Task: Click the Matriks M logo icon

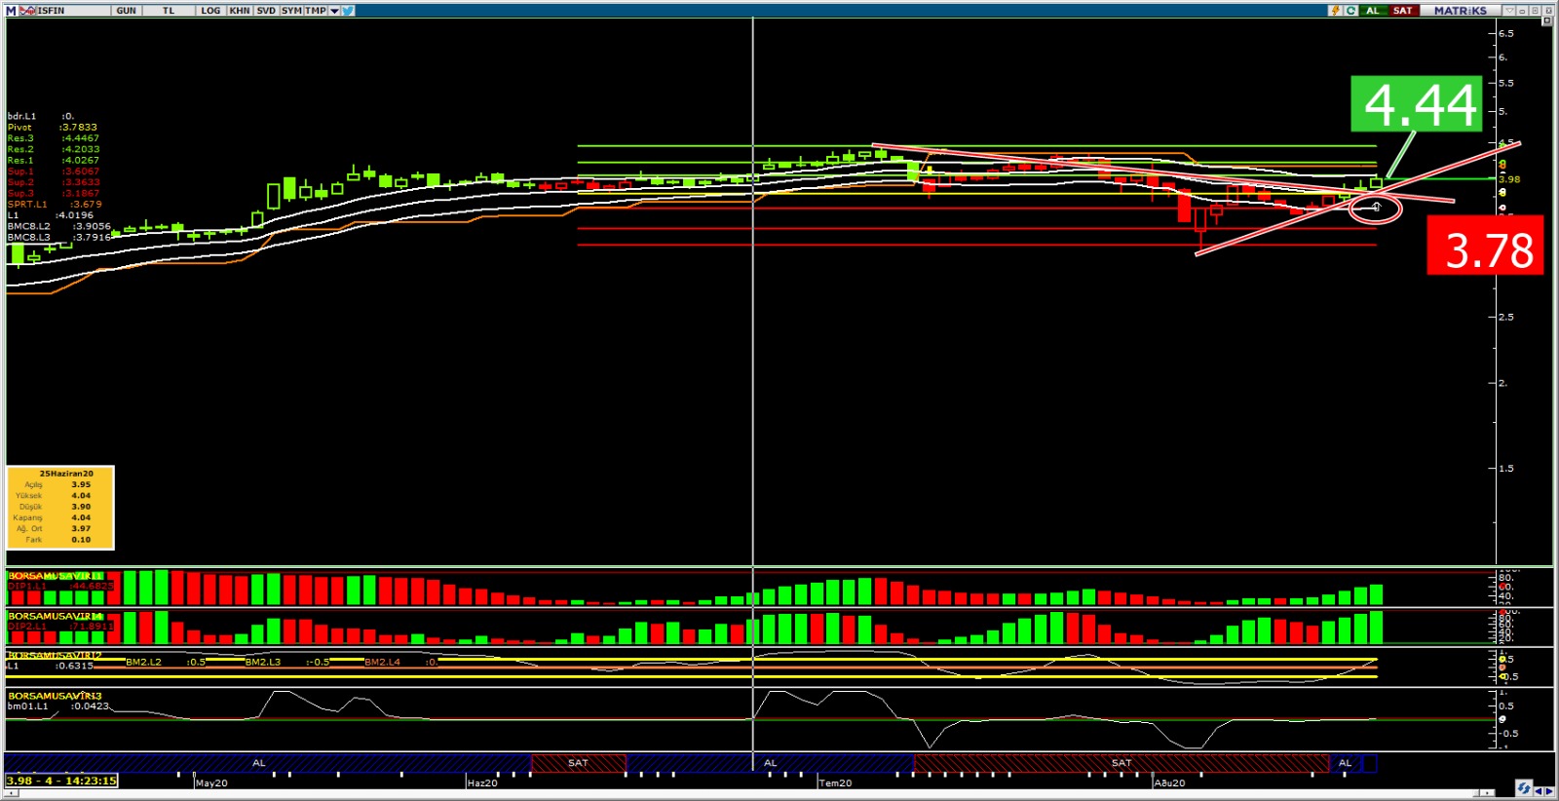Action: (11, 11)
